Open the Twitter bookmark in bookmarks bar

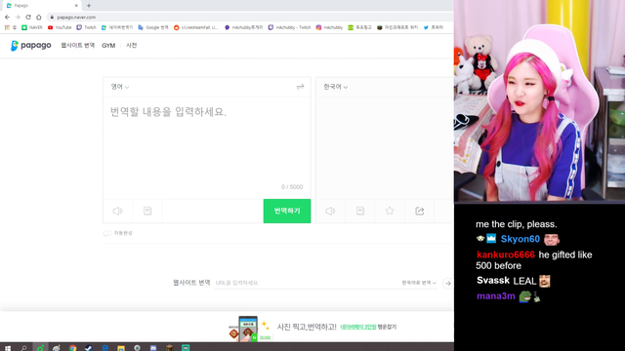click(x=434, y=27)
